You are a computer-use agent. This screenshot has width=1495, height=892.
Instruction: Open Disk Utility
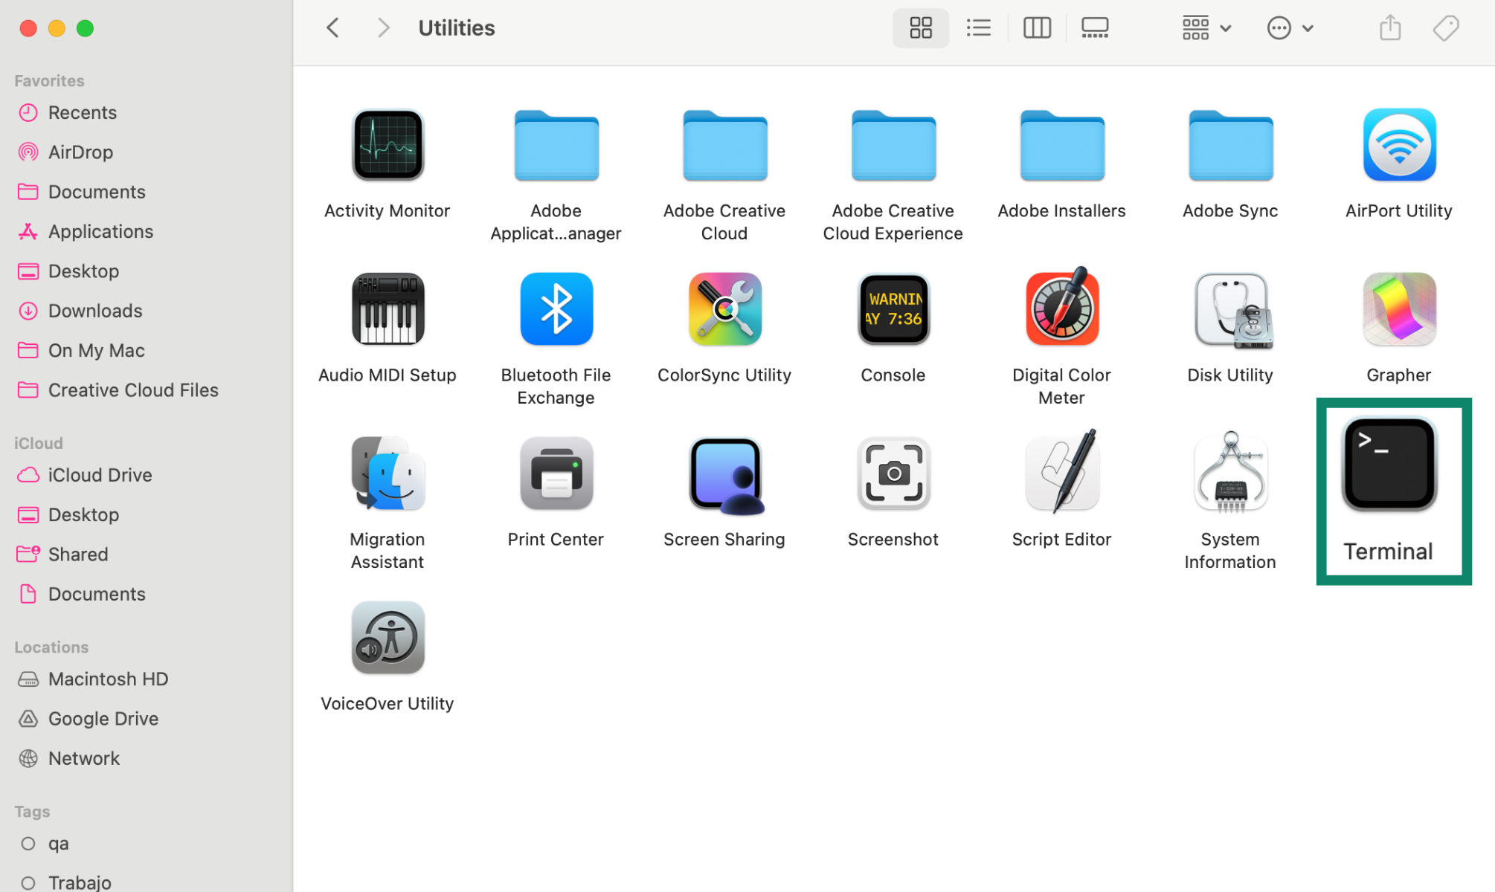(1229, 309)
